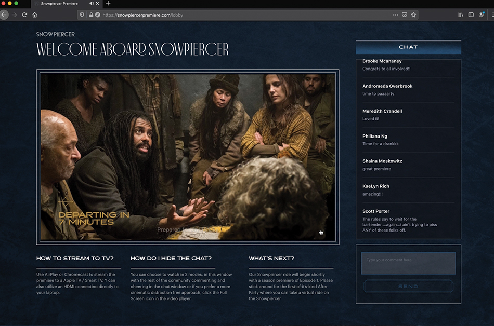Click the HOW DO I HIDE THE CHAT? heading

click(171, 258)
